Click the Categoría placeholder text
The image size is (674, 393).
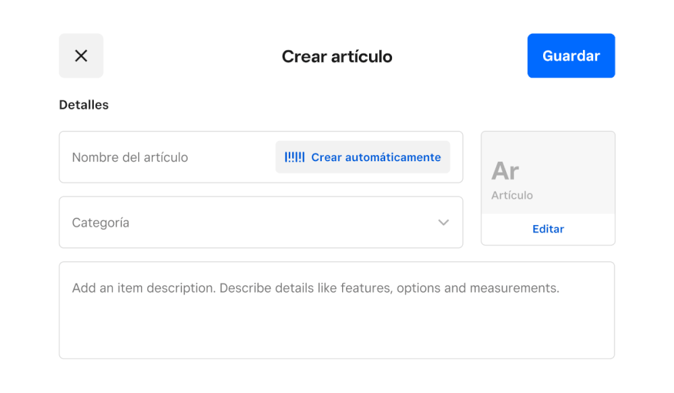click(101, 222)
